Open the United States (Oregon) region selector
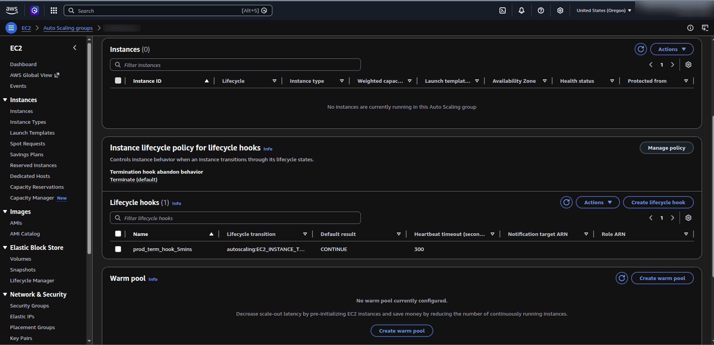 pyautogui.click(x=604, y=10)
